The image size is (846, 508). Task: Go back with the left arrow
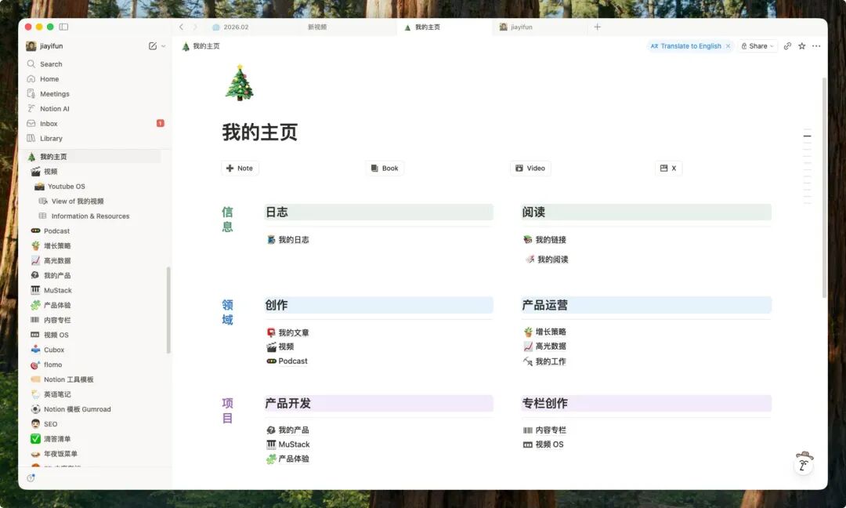[x=181, y=27]
